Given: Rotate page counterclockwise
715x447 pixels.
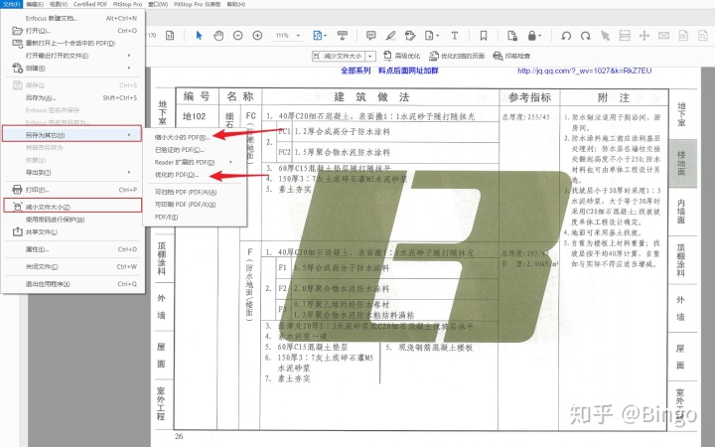Looking at the screenshot, I should (566, 36).
